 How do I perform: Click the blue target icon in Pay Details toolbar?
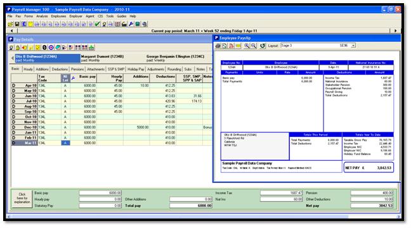tap(51, 47)
